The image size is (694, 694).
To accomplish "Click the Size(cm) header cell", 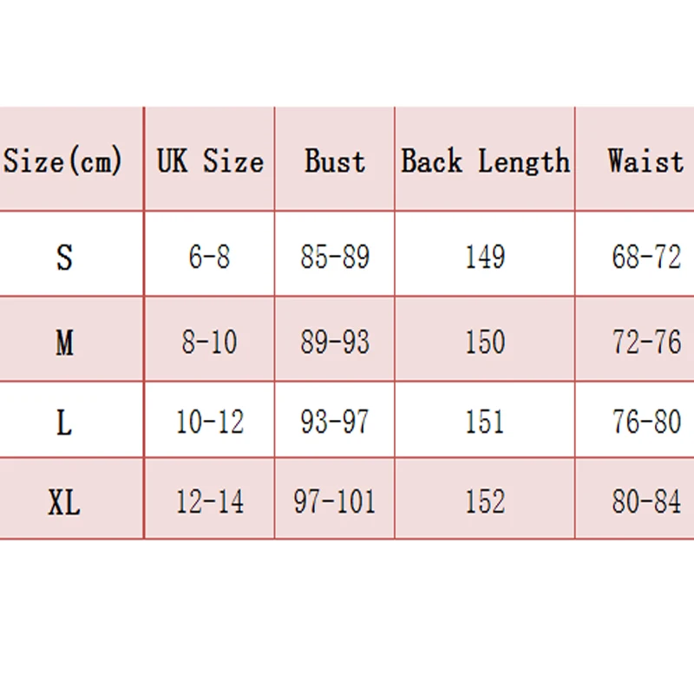I will [63, 161].
